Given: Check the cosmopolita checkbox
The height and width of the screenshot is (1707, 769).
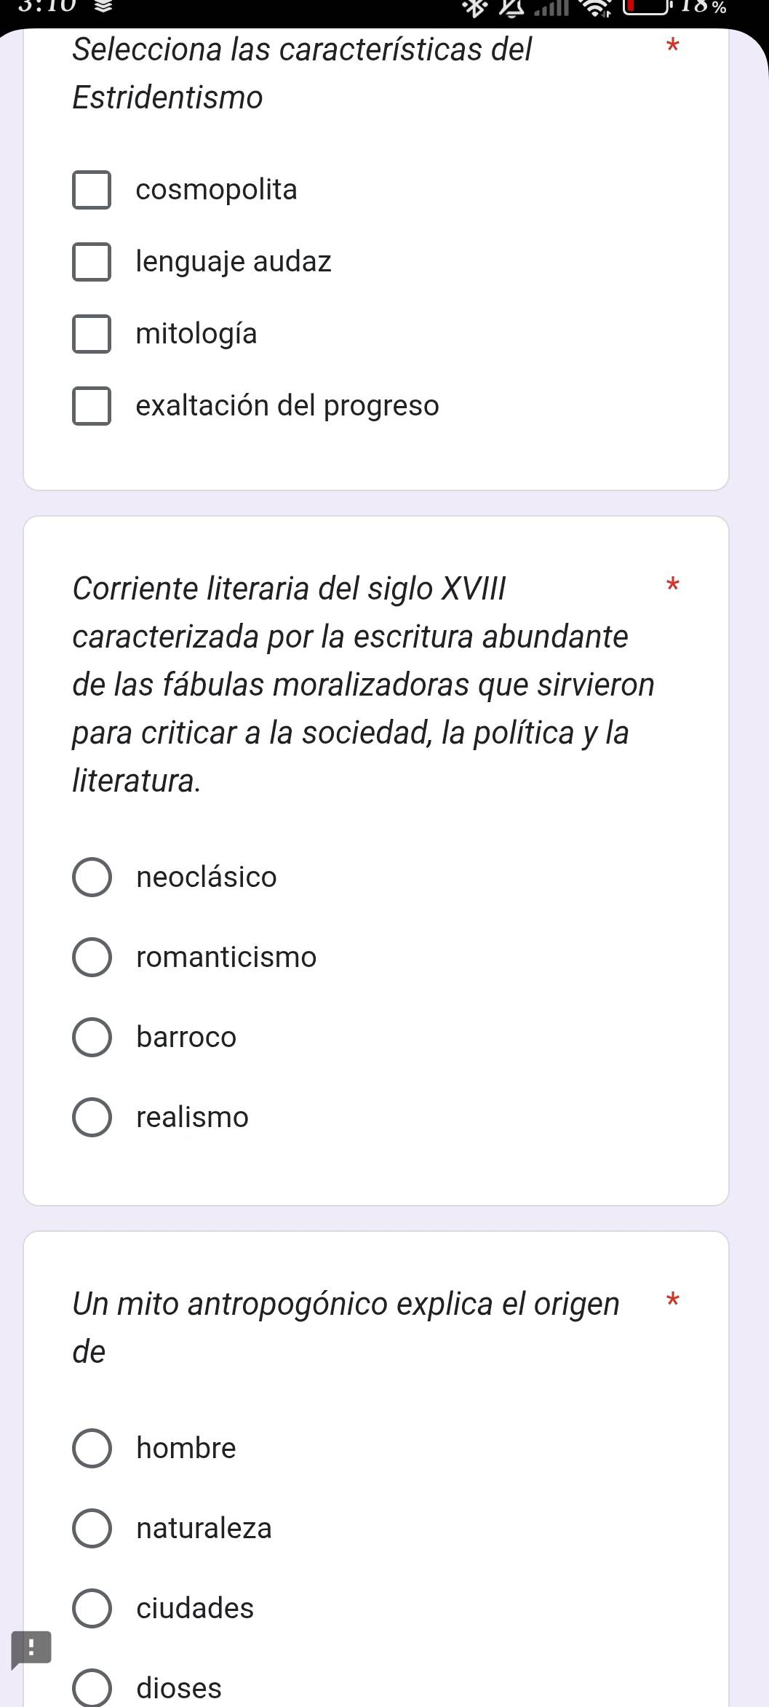Looking at the screenshot, I should pyautogui.click(x=92, y=190).
